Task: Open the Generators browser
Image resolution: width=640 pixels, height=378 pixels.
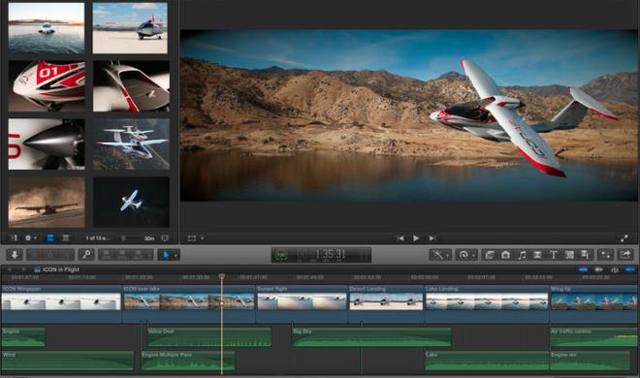Action: tap(569, 255)
